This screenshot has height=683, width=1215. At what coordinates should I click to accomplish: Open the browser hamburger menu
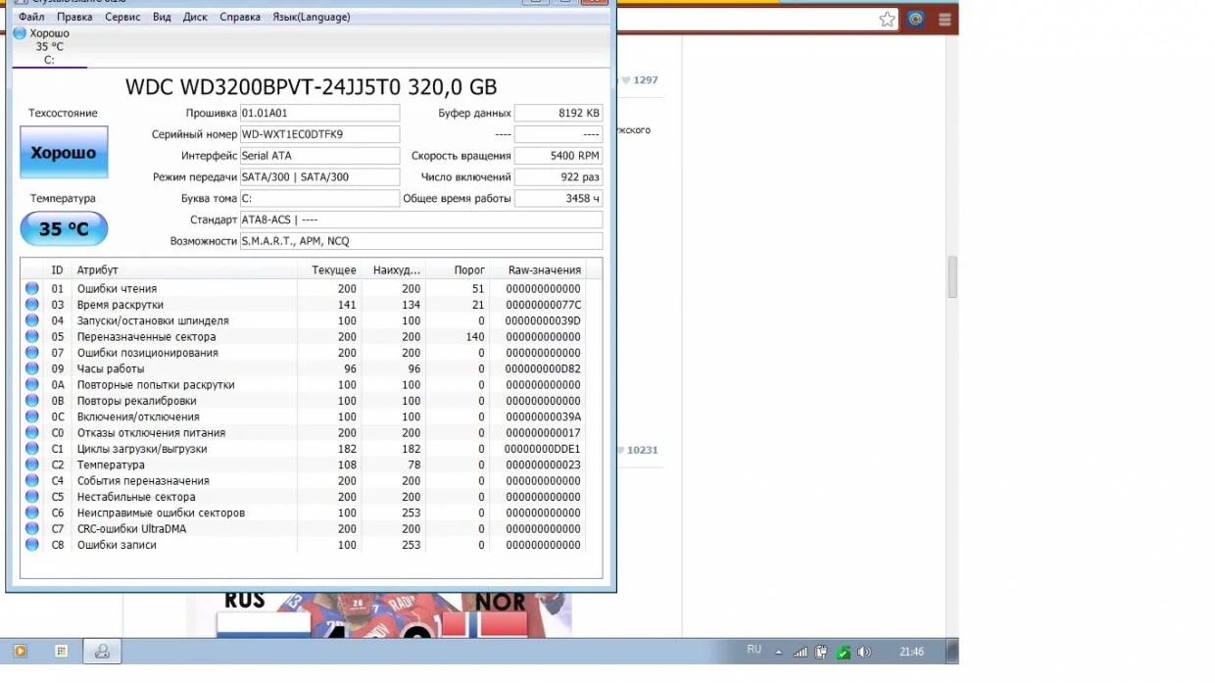tap(945, 19)
